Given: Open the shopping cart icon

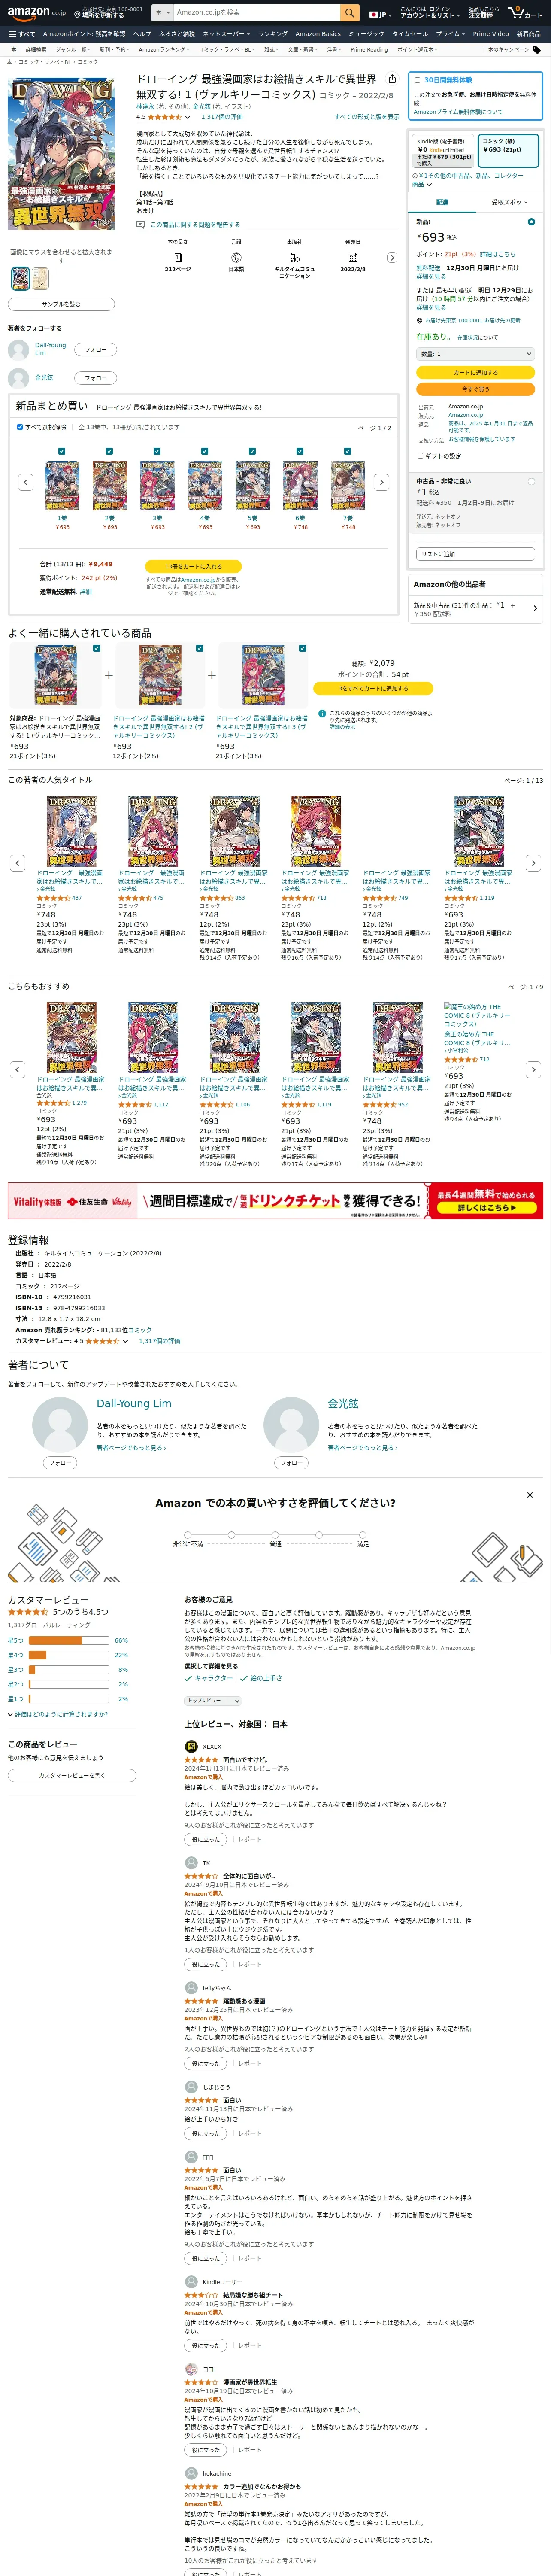Looking at the screenshot, I should (x=525, y=13).
